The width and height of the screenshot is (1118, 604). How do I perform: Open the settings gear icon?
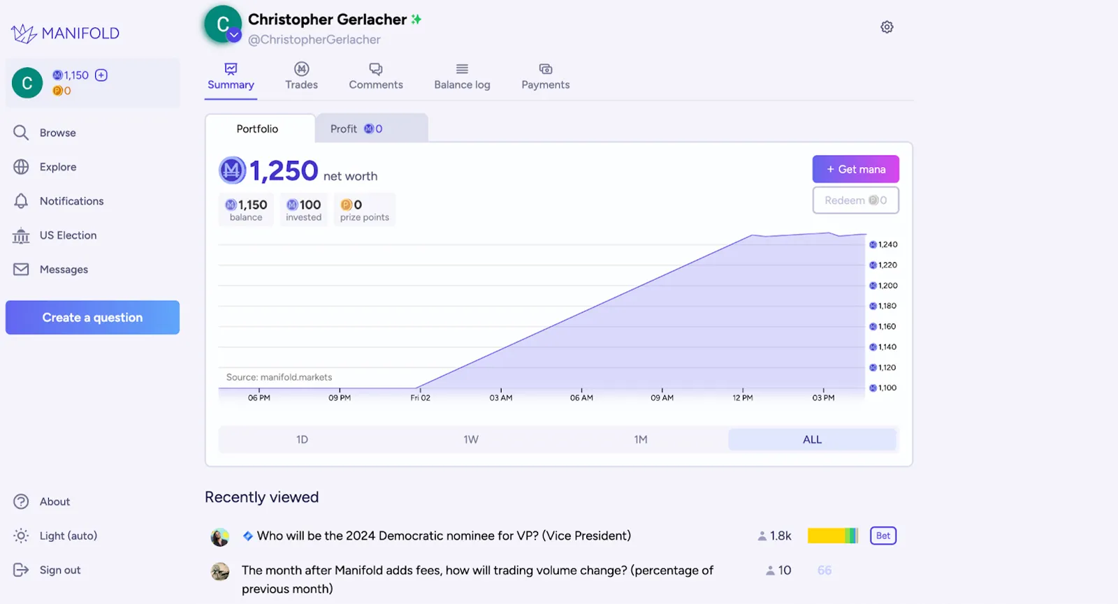pyautogui.click(x=887, y=27)
